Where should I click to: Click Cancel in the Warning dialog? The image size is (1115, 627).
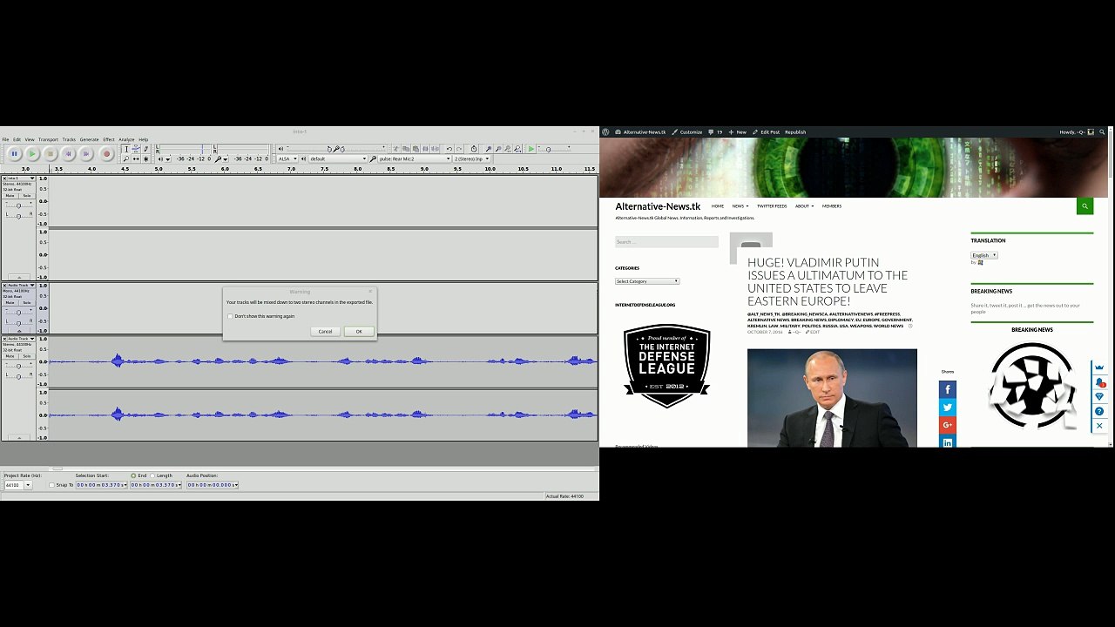click(x=325, y=332)
